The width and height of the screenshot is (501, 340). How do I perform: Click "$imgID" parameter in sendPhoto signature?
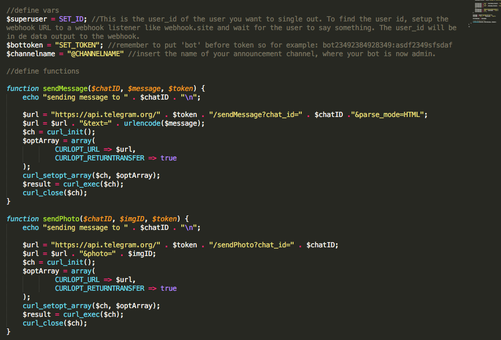[132, 219]
